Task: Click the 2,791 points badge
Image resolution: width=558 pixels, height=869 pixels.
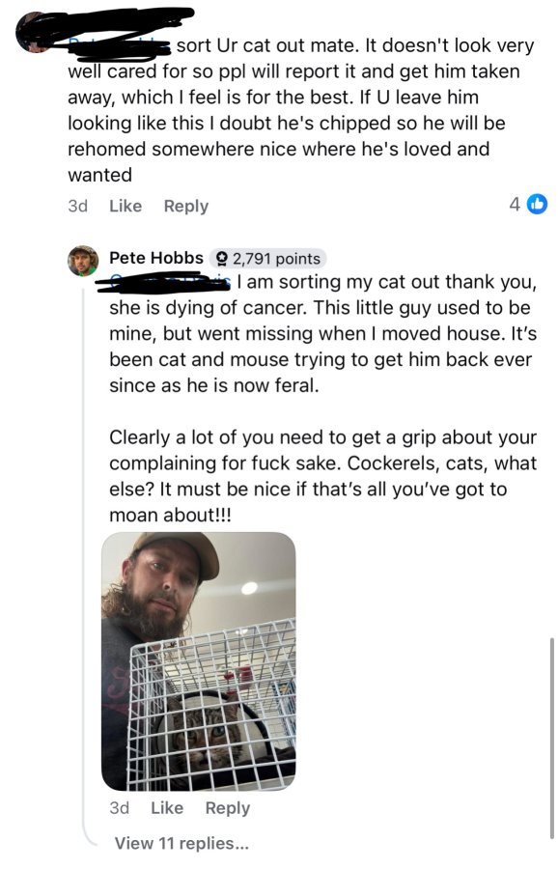Action: tap(268, 258)
